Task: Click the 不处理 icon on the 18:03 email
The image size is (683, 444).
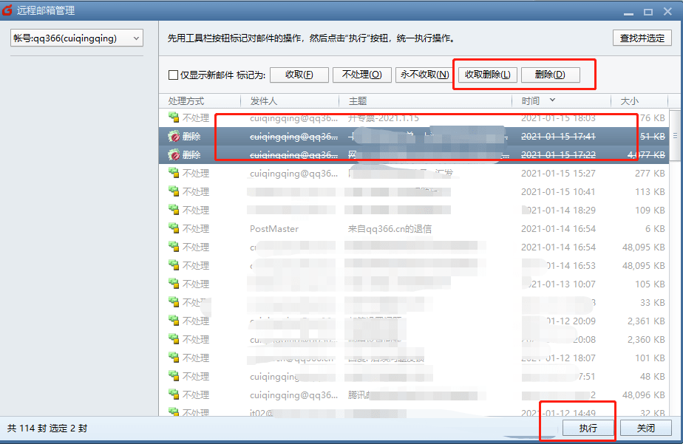Action: click(x=174, y=118)
